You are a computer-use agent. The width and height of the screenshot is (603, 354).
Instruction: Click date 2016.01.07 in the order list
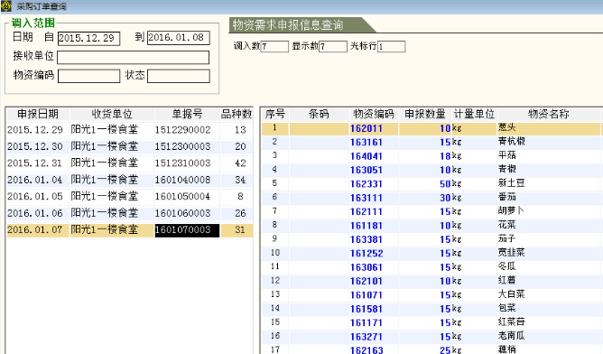tap(35, 230)
